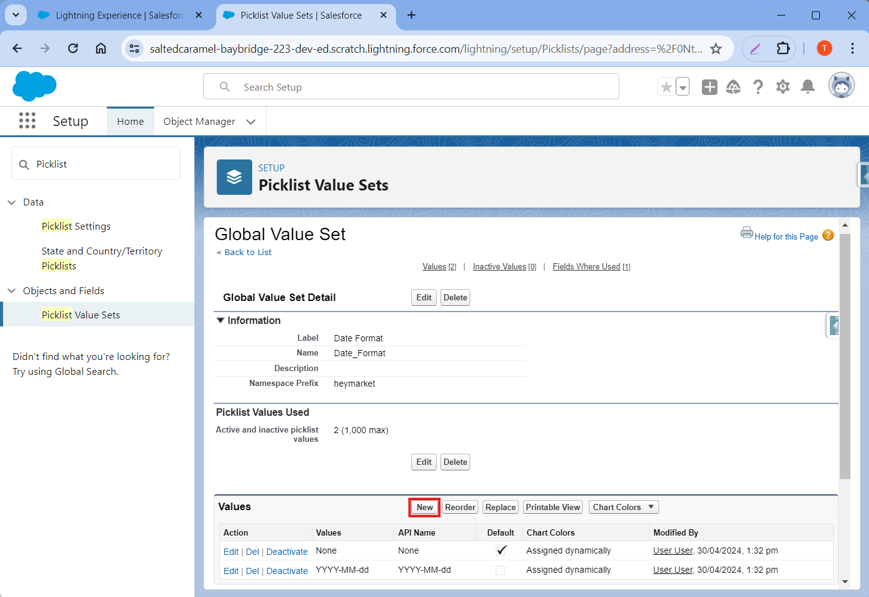Go to the browser home page
The image size is (869, 597).
(x=101, y=48)
